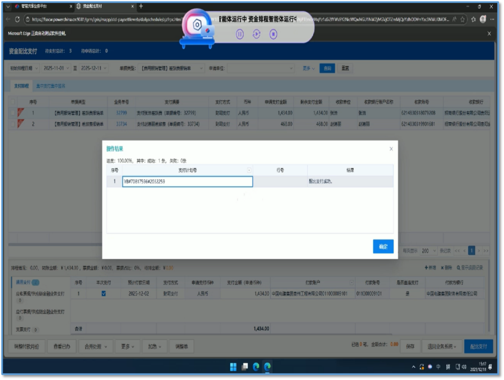The height and width of the screenshot is (380, 504).
Task: Open business number link 32799
Action: (121, 113)
